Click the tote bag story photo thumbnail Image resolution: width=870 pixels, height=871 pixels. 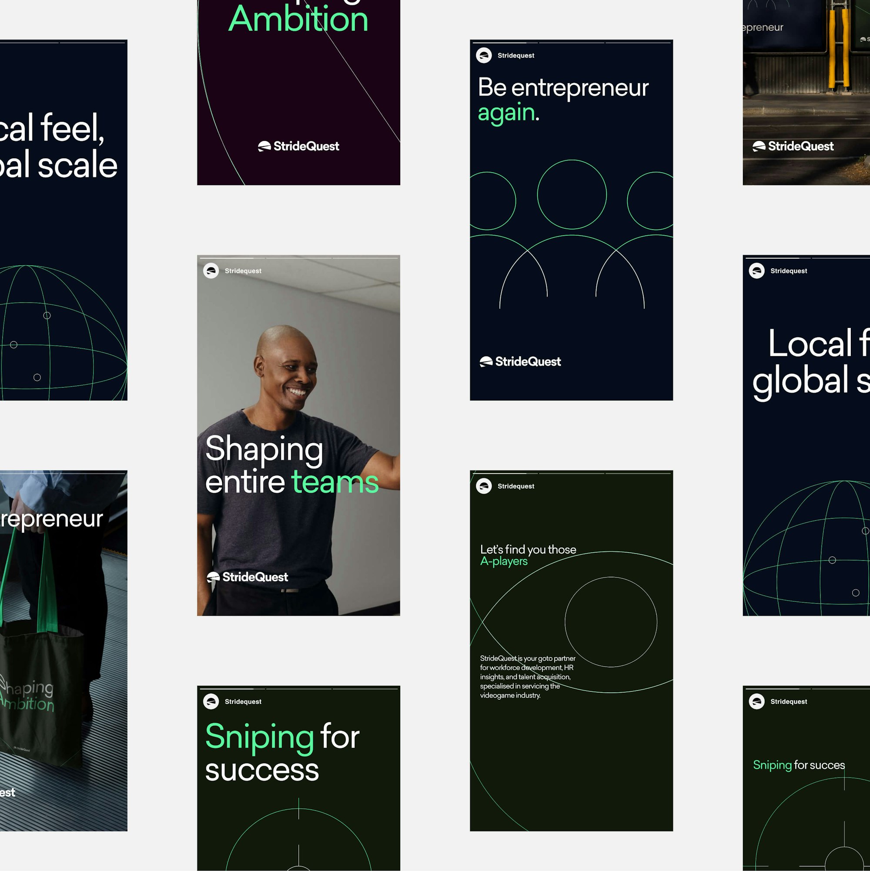pyautogui.click(x=64, y=651)
